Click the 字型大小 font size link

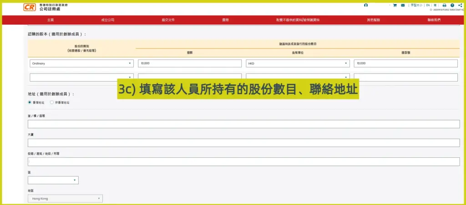coord(416,5)
